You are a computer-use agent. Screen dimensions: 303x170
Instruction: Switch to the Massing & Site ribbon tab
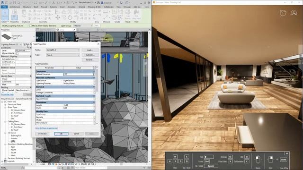click(94, 7)
